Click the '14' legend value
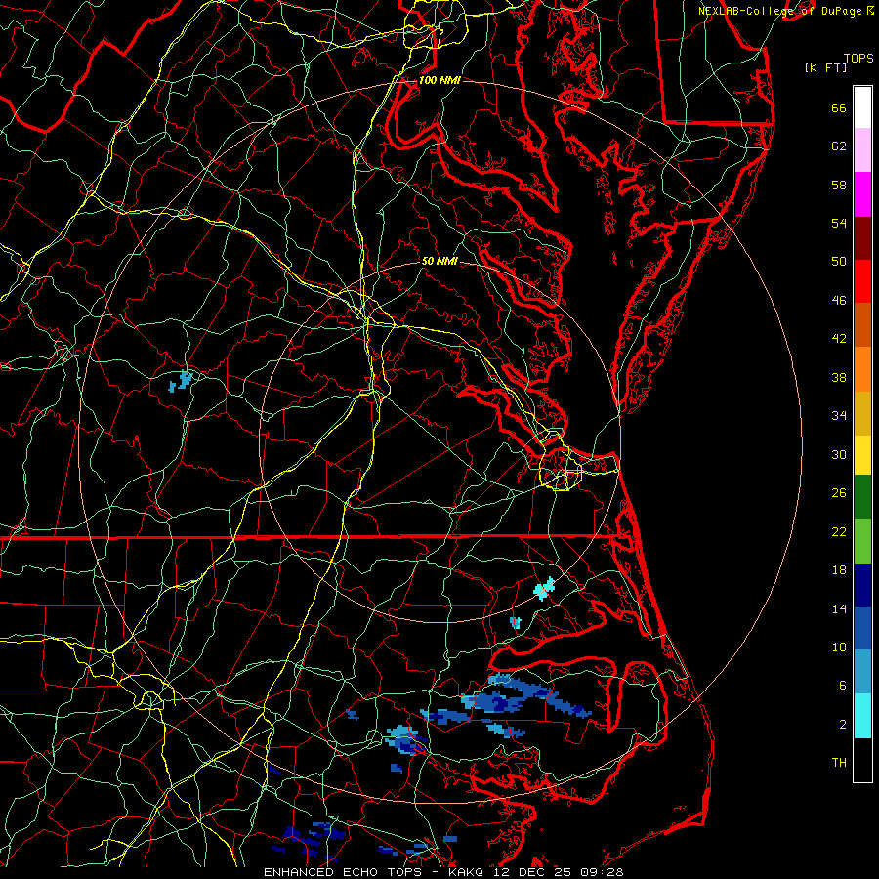 tap(839, 608)
